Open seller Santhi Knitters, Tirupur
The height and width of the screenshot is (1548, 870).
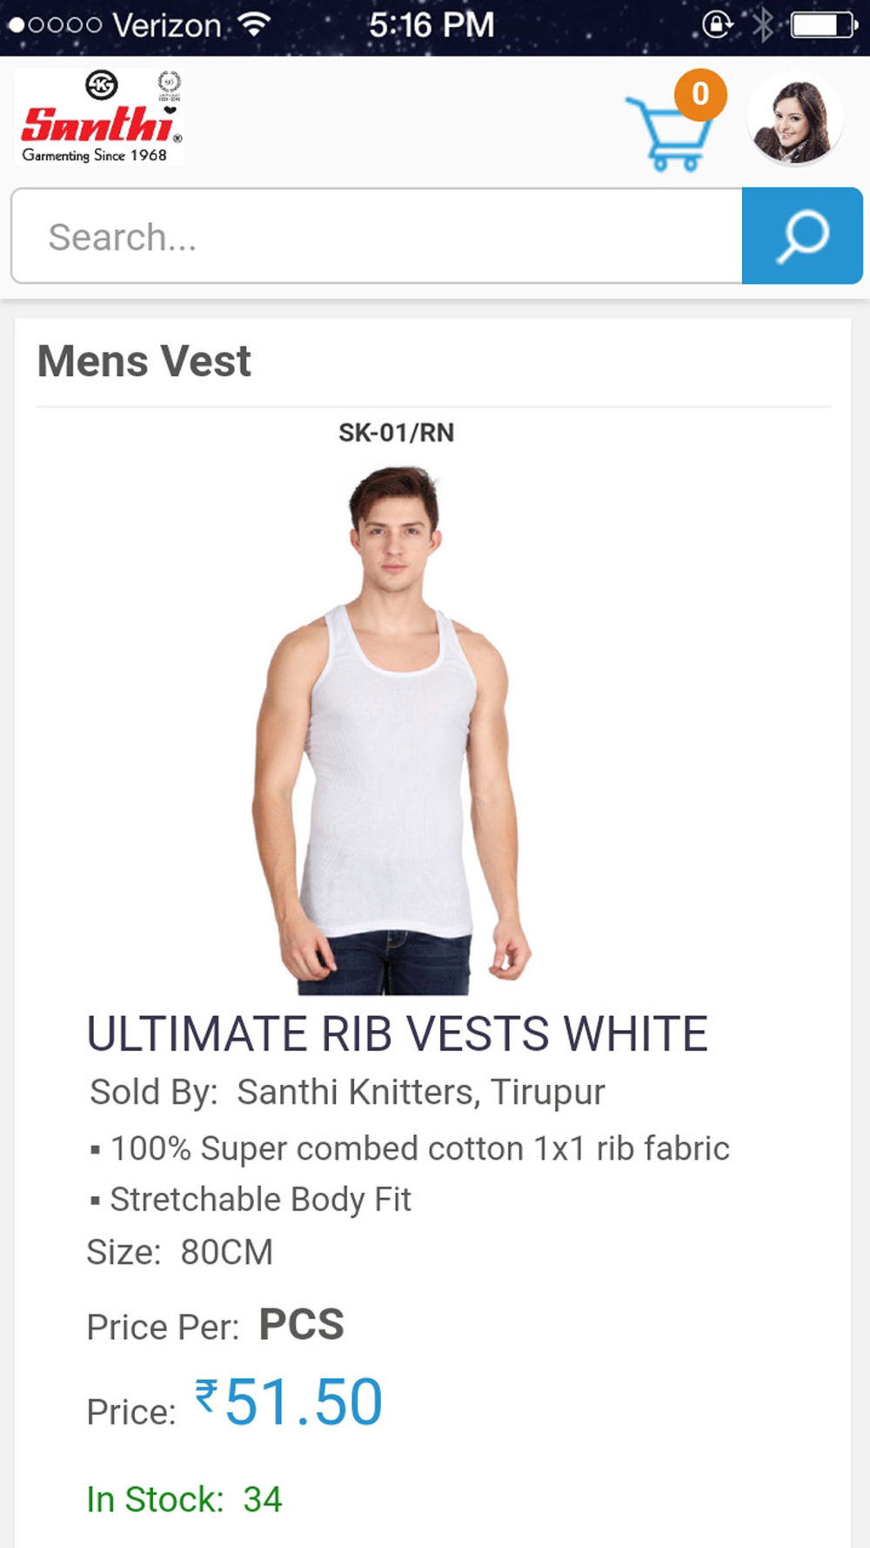[x=421, y=1092]
